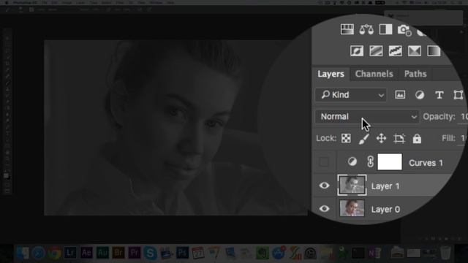Select the Layer 1 name
The height and width of the screenshot is (263, 468).
click(x=385, y=186)
